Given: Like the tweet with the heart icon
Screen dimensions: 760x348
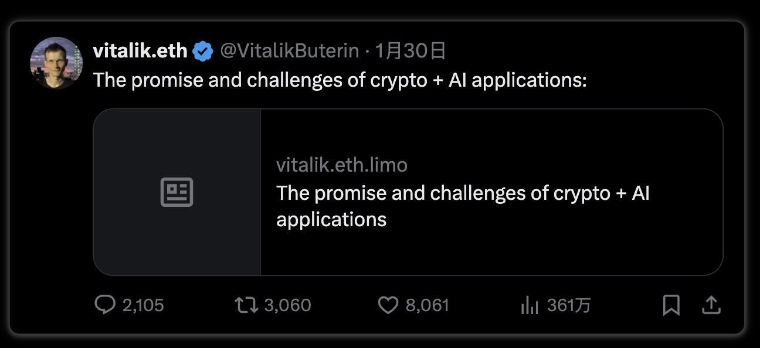Looking at the screenshot, I should 388,305.
